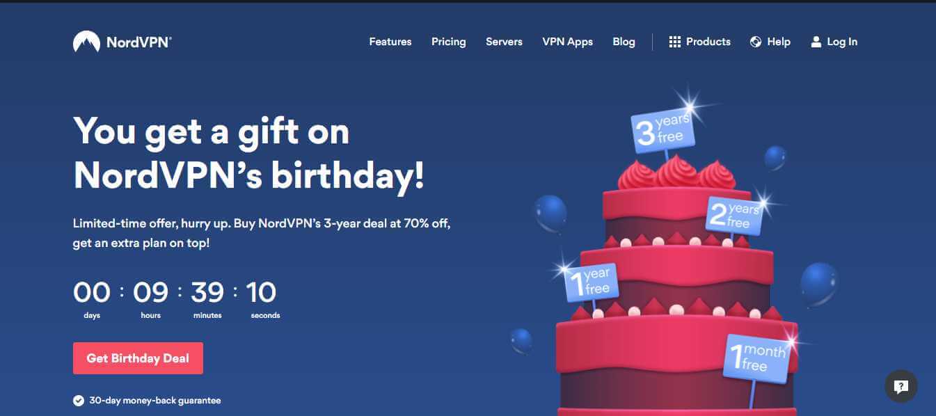Click the checkmark icon beside money-back guarantee
Viewport: 936px width, 416px height.
coord(79,401)
